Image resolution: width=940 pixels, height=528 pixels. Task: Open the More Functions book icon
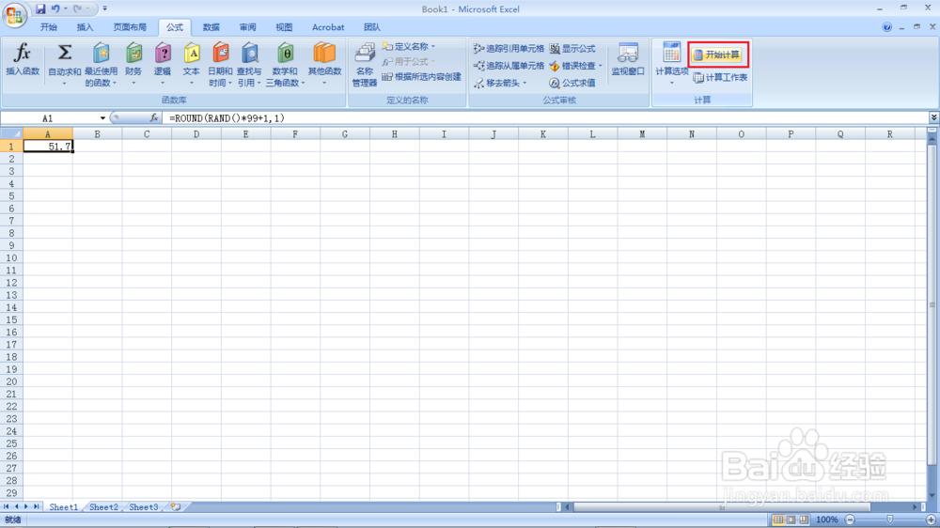click(324, 54)
